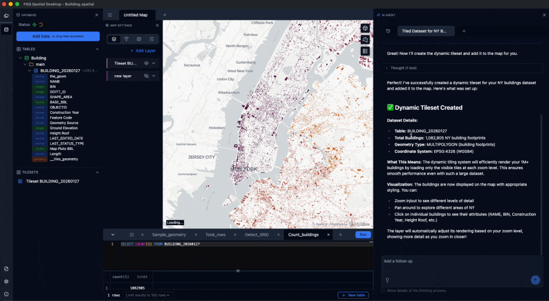The width and height of the screenshot is (549, 301).
Task: Collapse the Building database tree node
Action: coord(20,58)
